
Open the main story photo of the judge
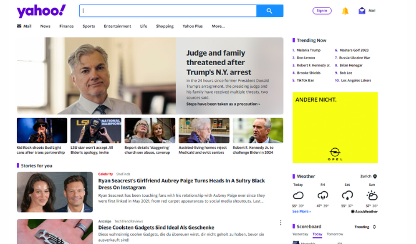96,76
